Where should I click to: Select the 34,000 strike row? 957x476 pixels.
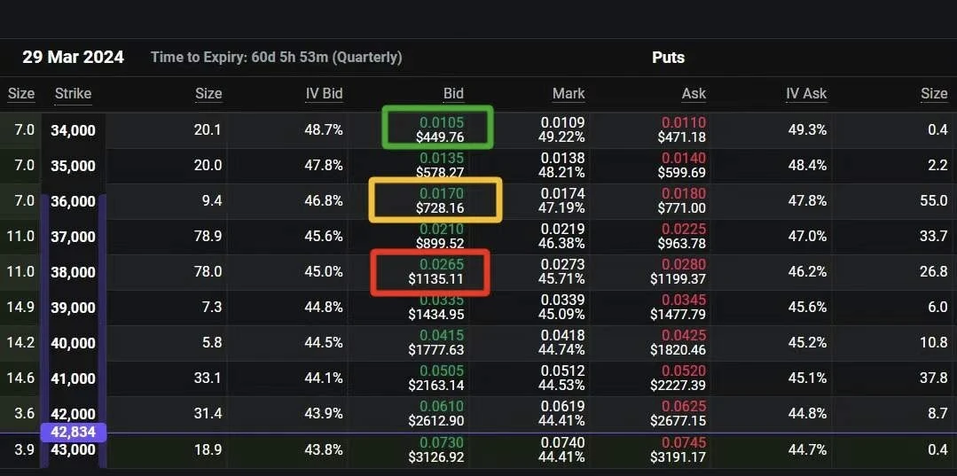point(73,130)
